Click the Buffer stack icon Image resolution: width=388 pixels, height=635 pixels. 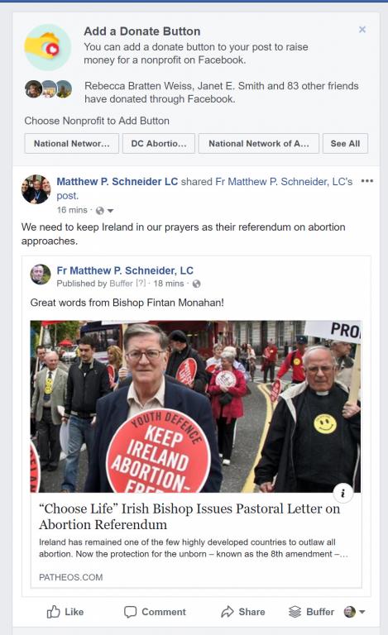click(x=295, y=612)
